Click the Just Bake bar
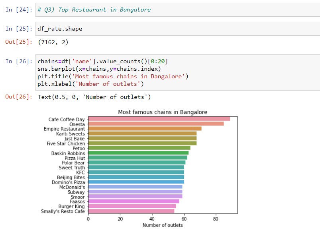The width and height of the screenshot is (320, 234). point(142,138)
